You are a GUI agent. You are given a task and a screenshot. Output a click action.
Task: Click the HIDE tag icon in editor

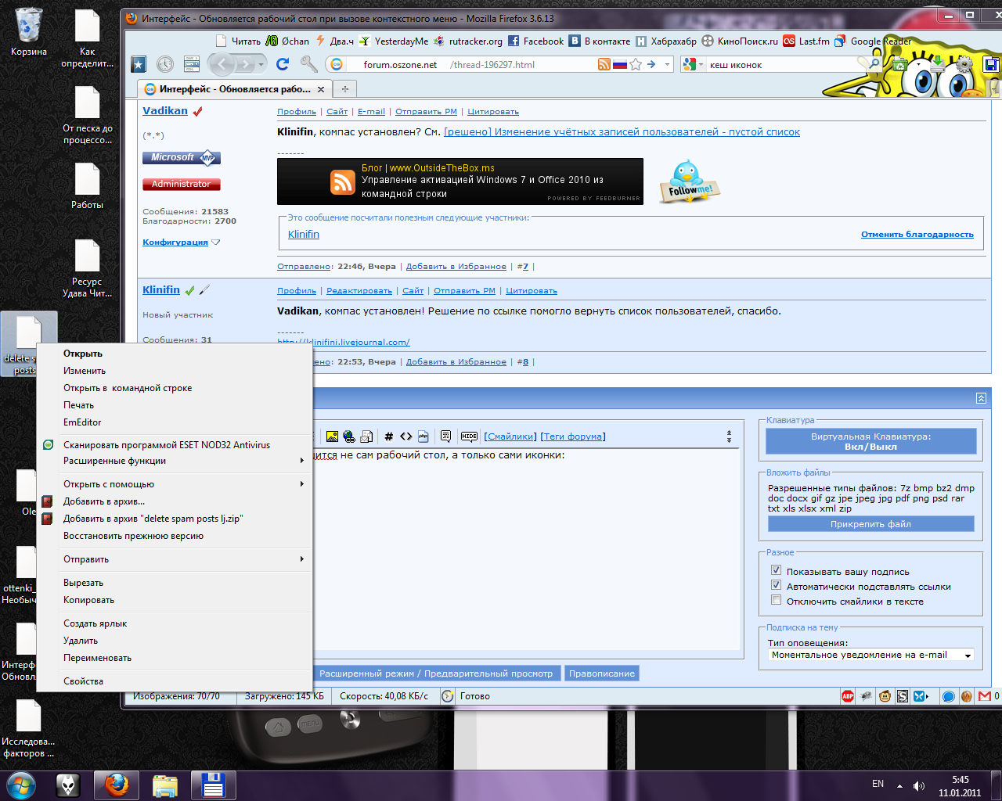[x=469, y=436]
